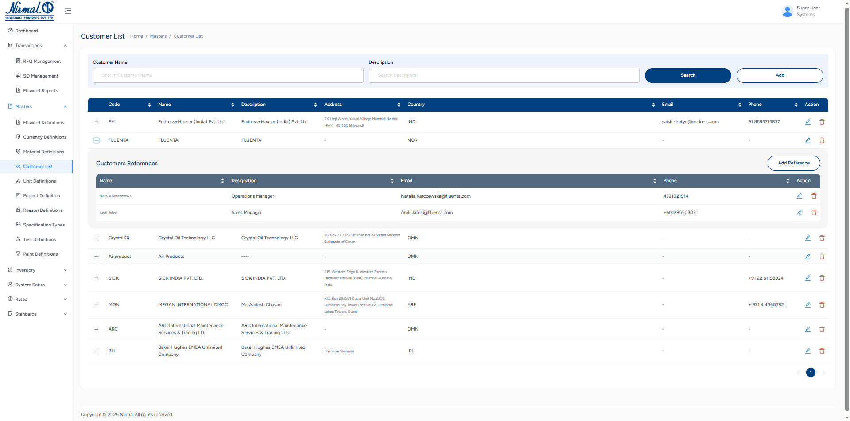Viewport: 850px width, 421px height.
Task: Toggle sorting on the references Phone column
Action: tap(788, 180)
